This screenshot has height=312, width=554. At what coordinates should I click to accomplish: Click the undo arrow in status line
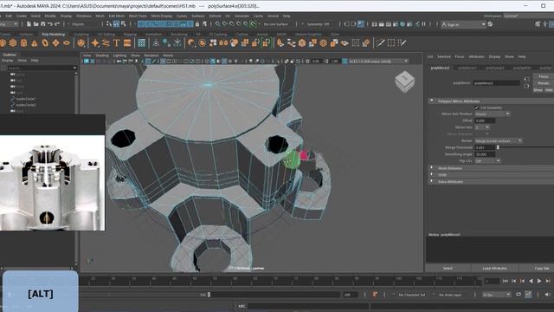tap(50, 24)
